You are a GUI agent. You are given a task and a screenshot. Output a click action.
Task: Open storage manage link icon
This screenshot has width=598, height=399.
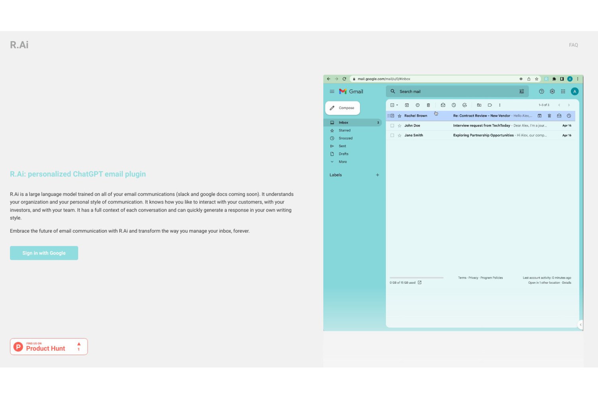419,282
